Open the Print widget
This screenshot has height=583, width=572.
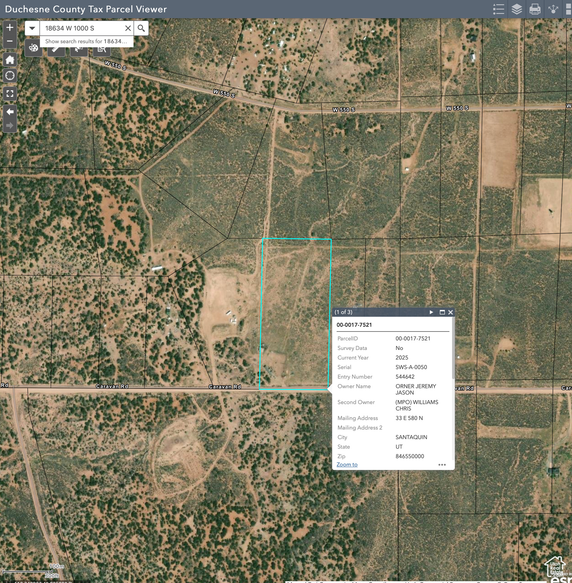pos(535,9)
